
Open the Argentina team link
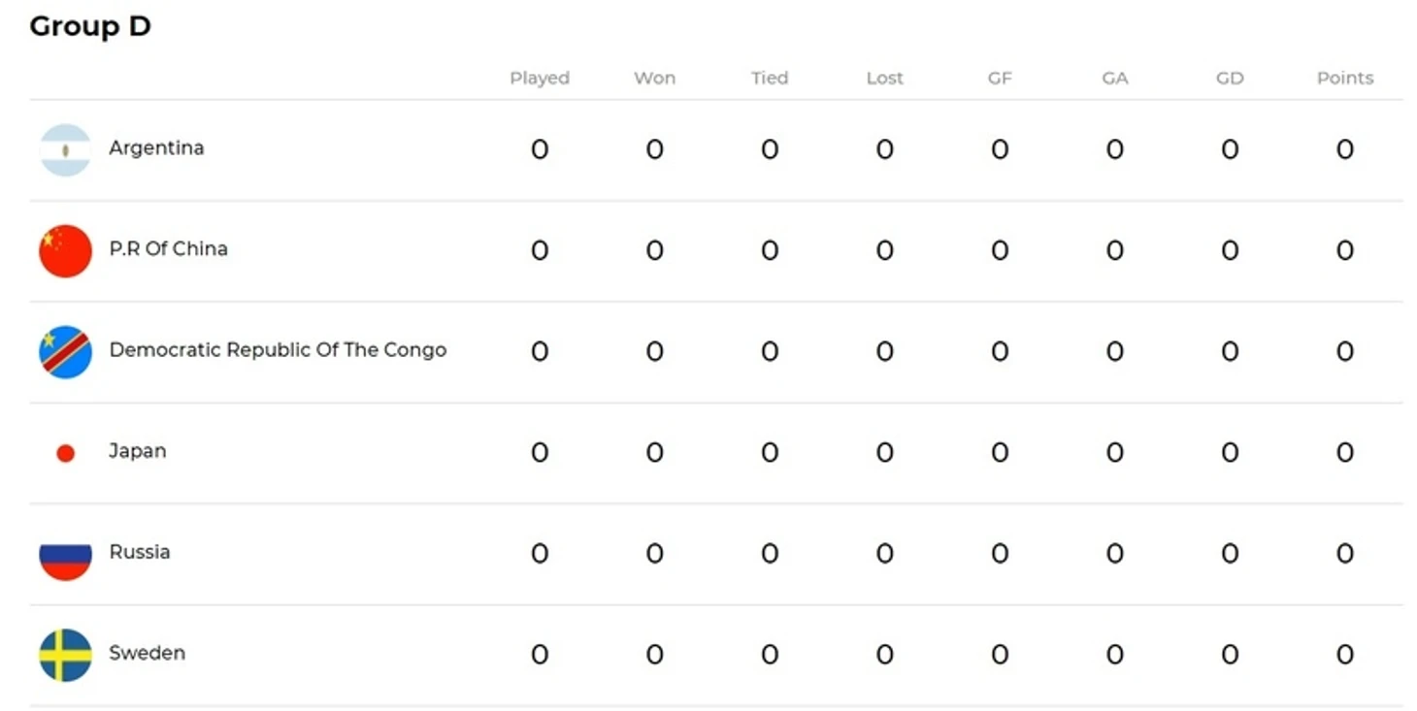click(156, 148)
